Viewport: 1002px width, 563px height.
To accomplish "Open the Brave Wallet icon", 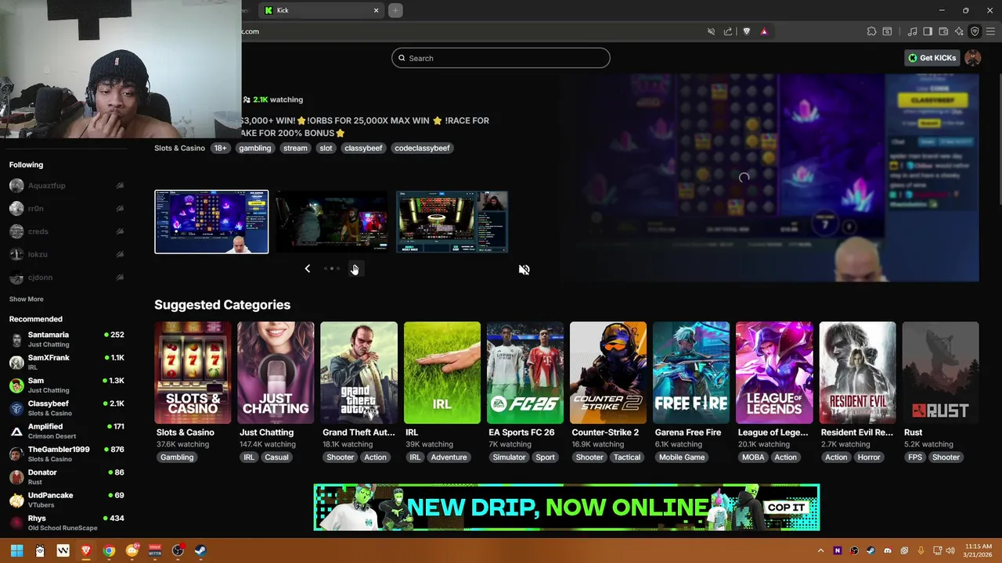I will pos(943,31).
